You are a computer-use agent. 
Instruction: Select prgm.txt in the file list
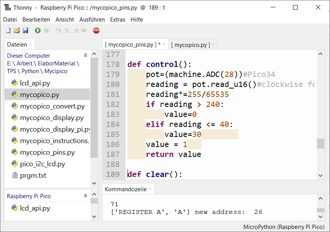pyautogui.click(x=33, y=175)
